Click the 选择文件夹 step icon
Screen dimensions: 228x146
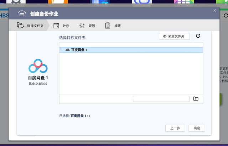[20, 26]
